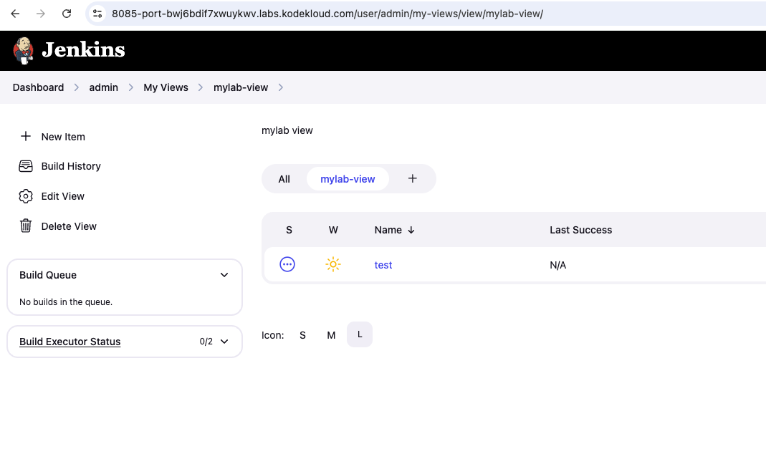Image resolution: width=766 pixels, height=459 pixels.
Task: Click the New Item label
Action: coord(63,137)
